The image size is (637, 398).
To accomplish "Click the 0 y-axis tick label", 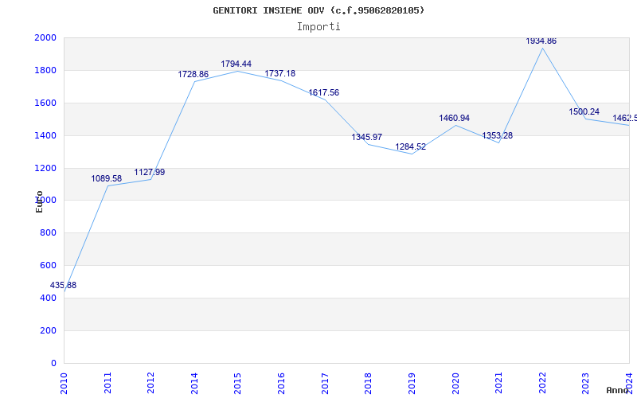I will point(53,363).
